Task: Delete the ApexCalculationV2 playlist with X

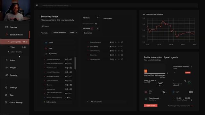Action: 71,81
